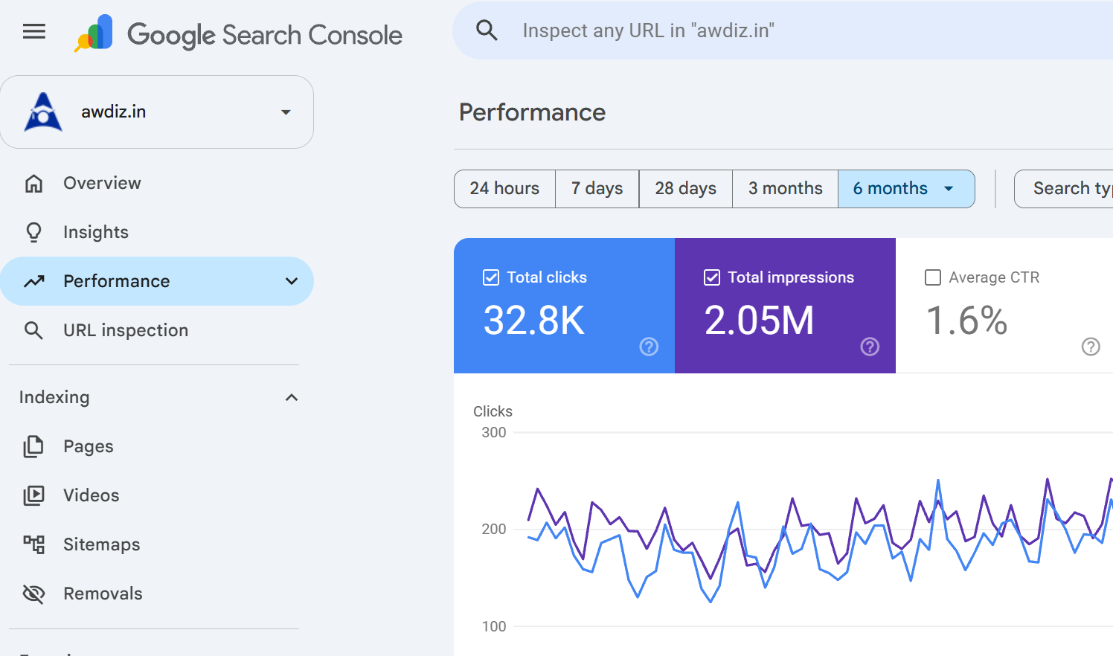Open help for Total clicks

(x=649, y=347)
